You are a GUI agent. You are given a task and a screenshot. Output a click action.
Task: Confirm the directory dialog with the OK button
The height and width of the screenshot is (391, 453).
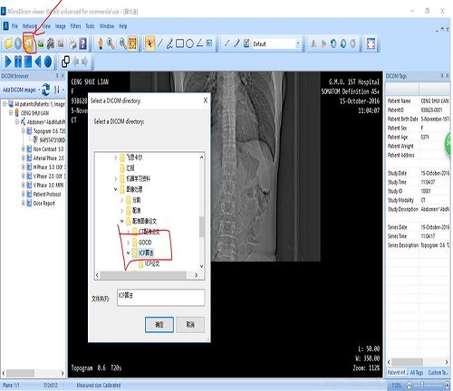[159, 325]
